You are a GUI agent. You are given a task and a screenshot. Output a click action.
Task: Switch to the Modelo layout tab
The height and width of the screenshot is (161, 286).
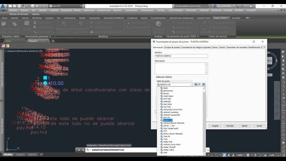click(8, 154)
